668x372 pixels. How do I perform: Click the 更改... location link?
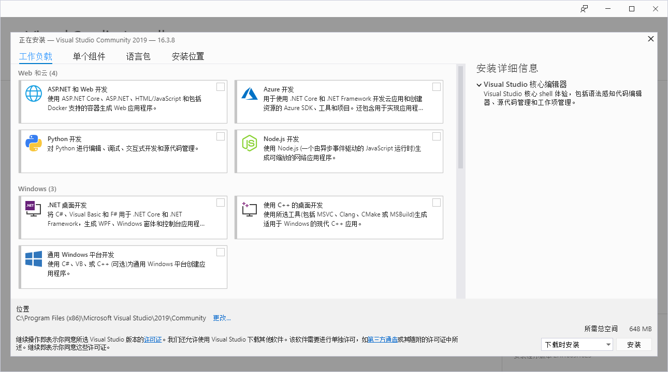point(222,318)
